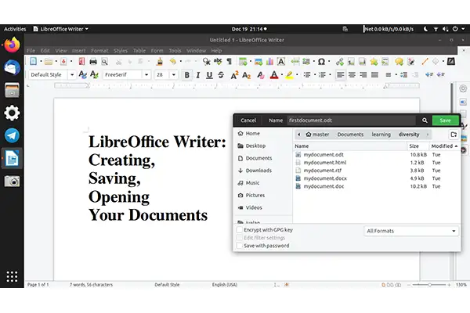The width and height of the screenshot is (470, 313).
Task: Click the green Save button
Action: [446, 121]
